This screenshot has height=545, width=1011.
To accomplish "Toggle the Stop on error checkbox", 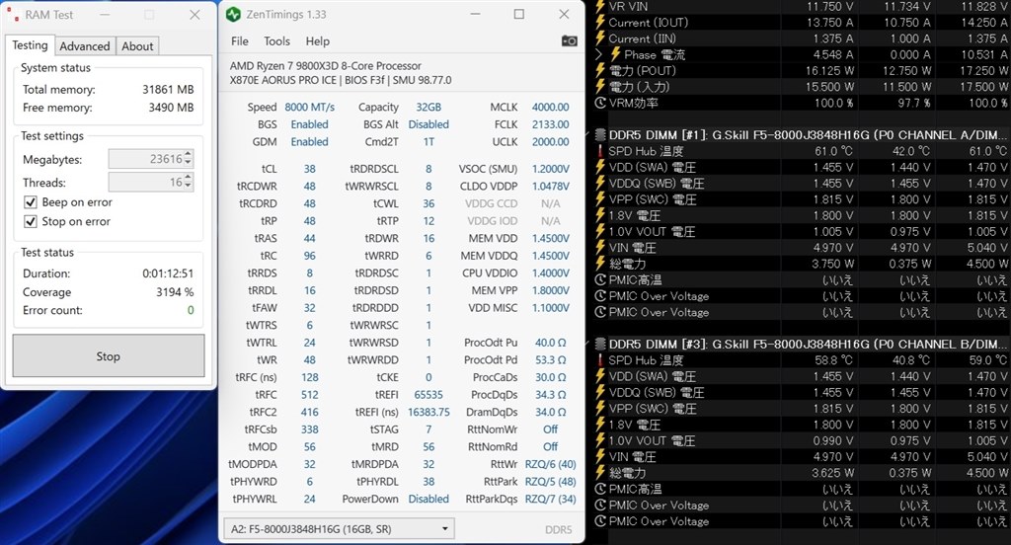I will (x=31, y=222).
